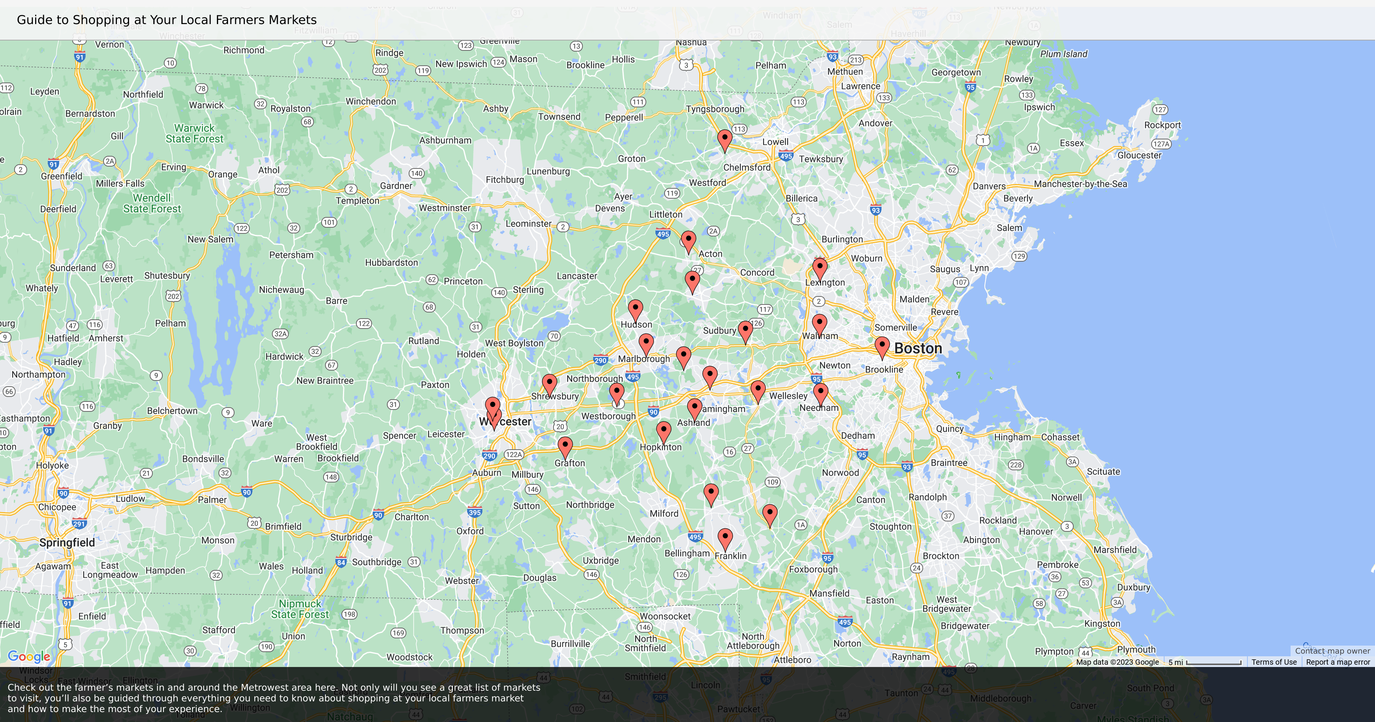Click the Springfield city label
The width and height of the screenshot is (1375, 722).
(x=67, y=542)
